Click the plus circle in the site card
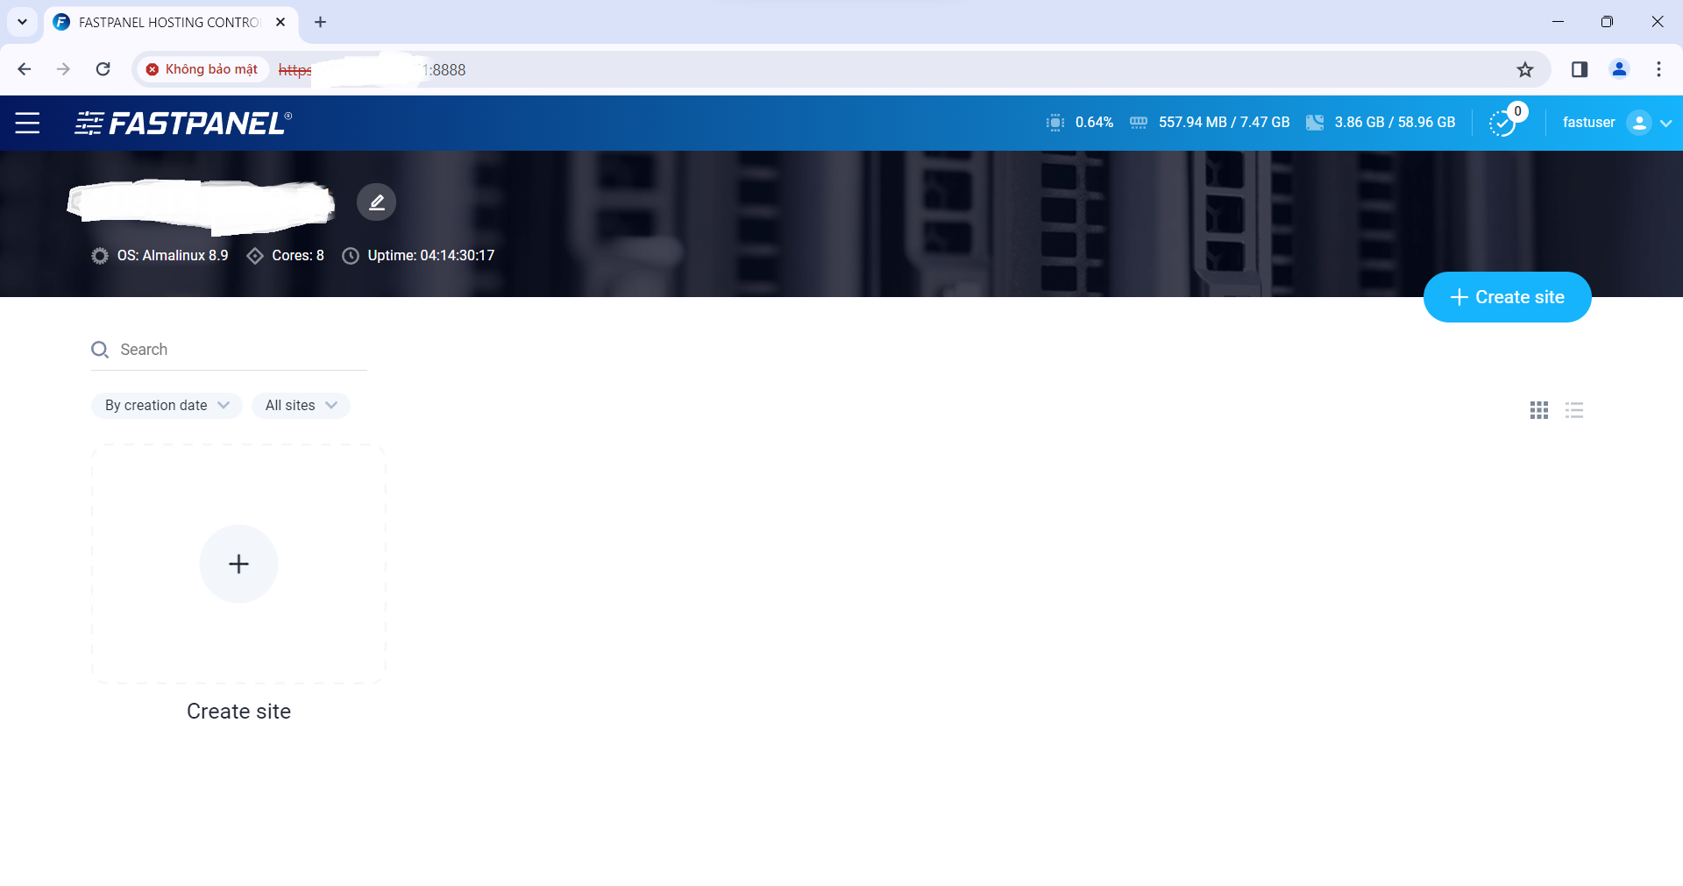The height and width of the screenshot is (886, 1683). pos(238,563)
